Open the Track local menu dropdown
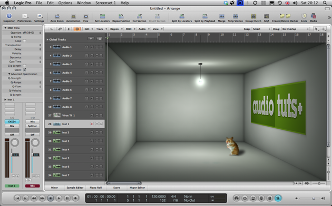The height and width of the screenshot is (206, 332). (101, 29)
